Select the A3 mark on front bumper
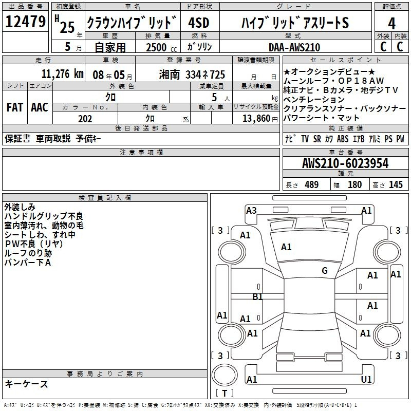411x411 pixels. click(x=251, y=211)
